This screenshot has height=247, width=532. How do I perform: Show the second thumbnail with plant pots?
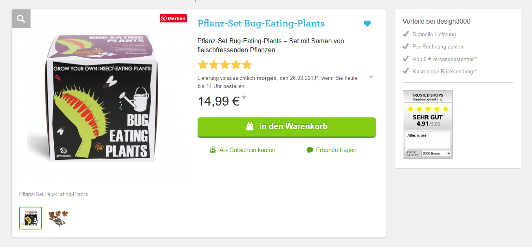click(x=57, y=218)
